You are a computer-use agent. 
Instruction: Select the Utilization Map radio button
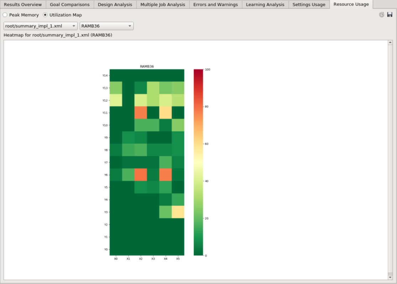coord(45,15)
